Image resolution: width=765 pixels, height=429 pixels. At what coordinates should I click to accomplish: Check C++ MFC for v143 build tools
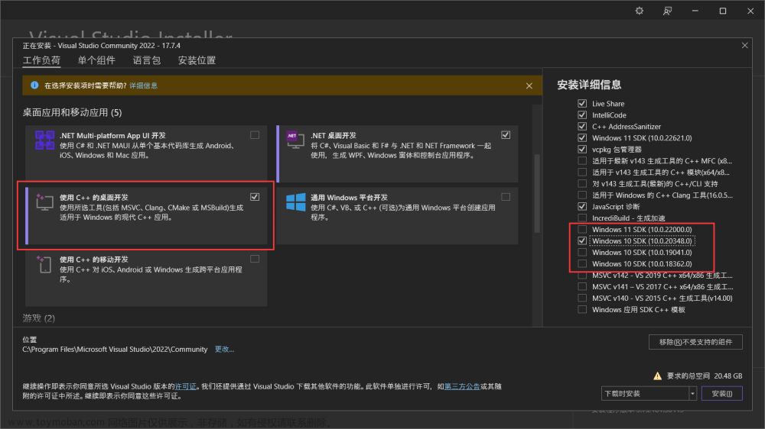582,161
